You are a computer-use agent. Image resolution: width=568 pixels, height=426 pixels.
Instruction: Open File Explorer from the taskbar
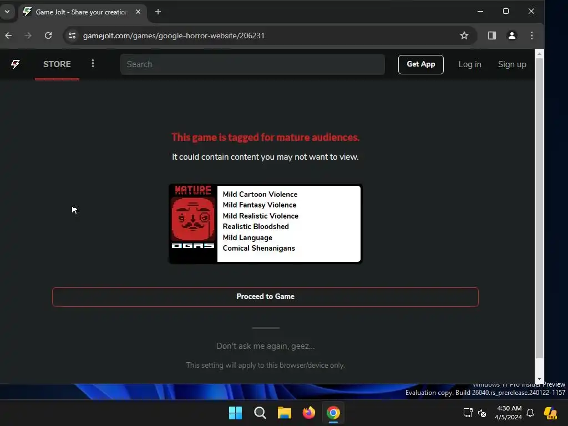tap(285, 413)
